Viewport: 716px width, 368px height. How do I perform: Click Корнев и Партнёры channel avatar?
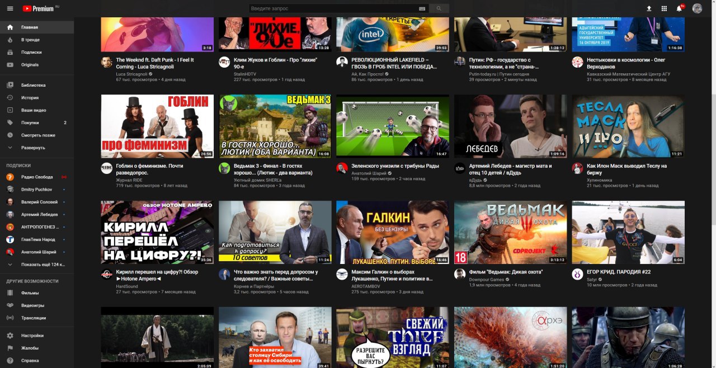tap(224, 274)
